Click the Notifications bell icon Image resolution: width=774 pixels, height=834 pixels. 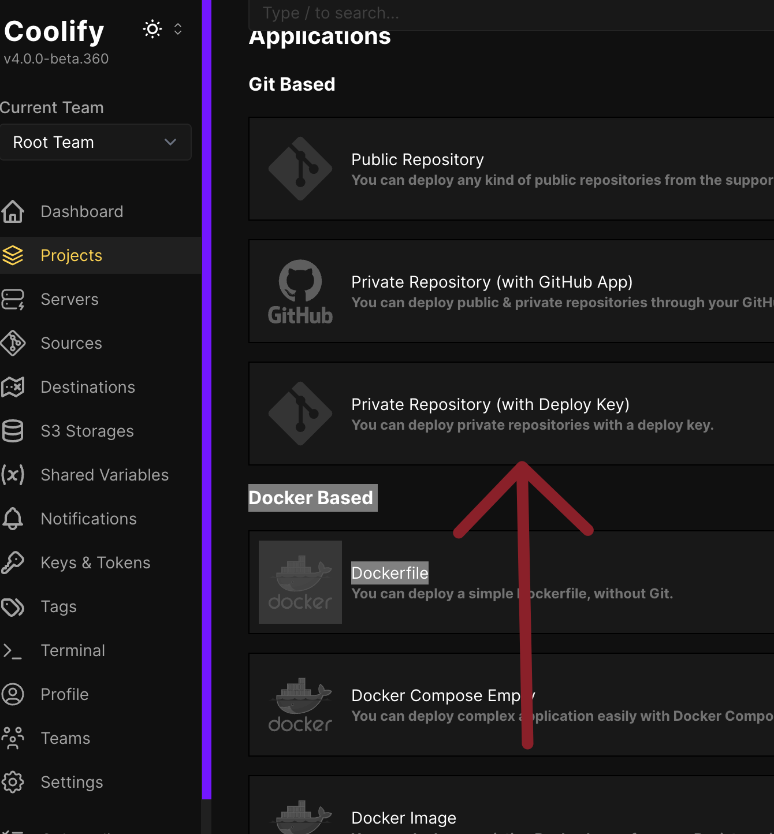tap(13, 519)
